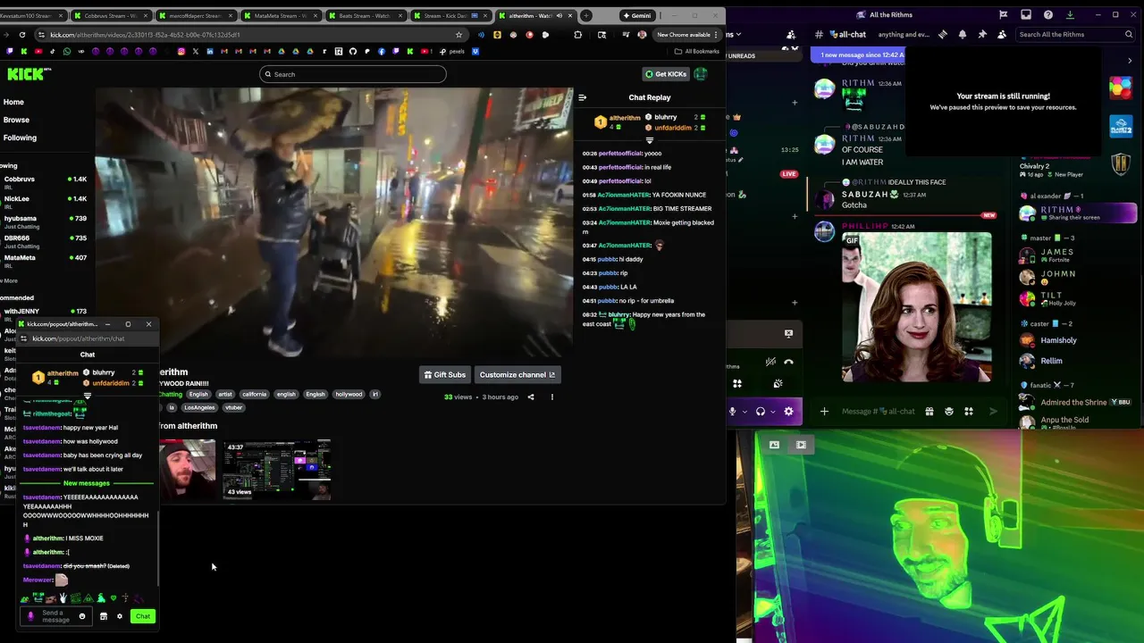
Task: Click New Chrome available update button
Action: point(688,35)
